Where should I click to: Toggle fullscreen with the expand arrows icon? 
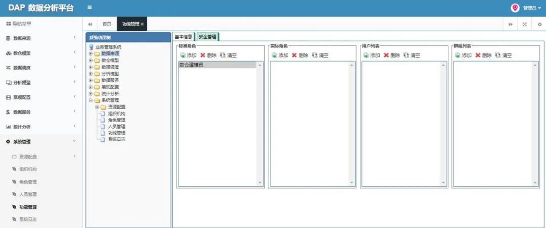pyautogui.click(x=525, y=24)
